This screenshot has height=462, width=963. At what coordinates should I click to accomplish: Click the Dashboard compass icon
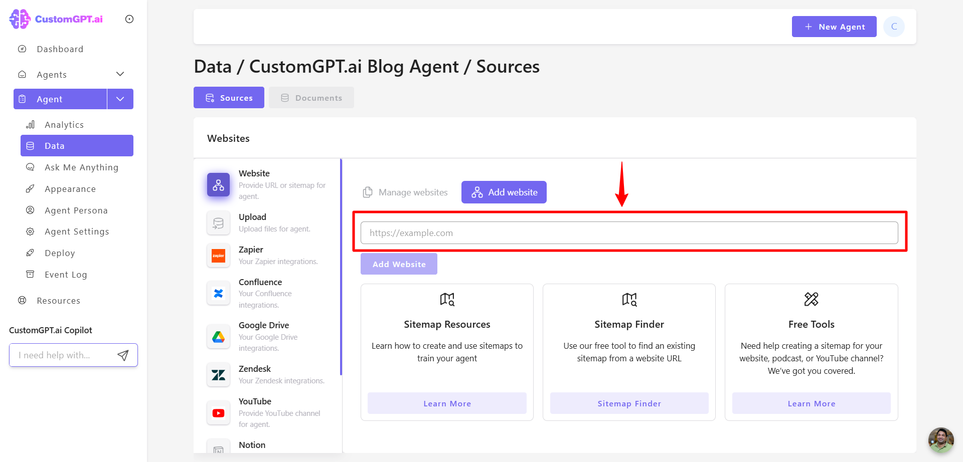point(22,49)
